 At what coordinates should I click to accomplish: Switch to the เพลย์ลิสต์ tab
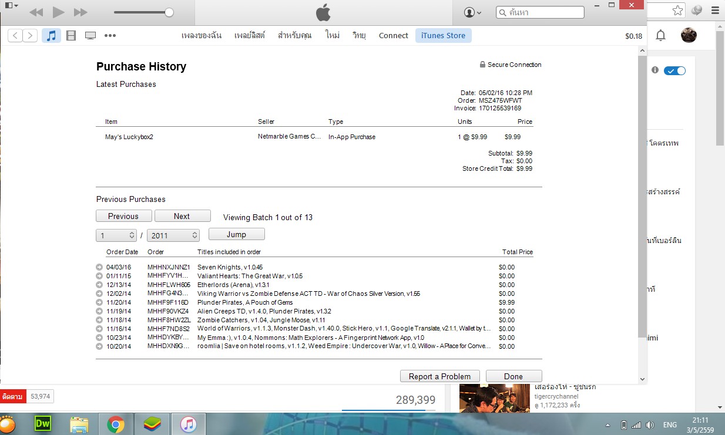pos(250,35)
